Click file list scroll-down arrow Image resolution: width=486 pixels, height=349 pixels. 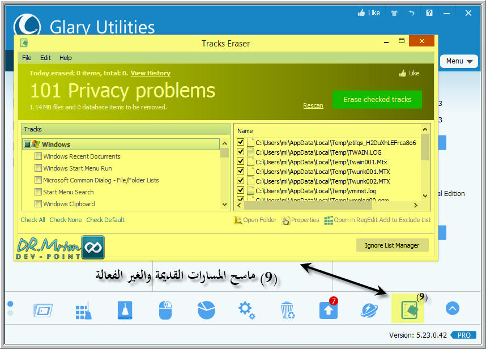pyautogui.click(x=425, y=196)
